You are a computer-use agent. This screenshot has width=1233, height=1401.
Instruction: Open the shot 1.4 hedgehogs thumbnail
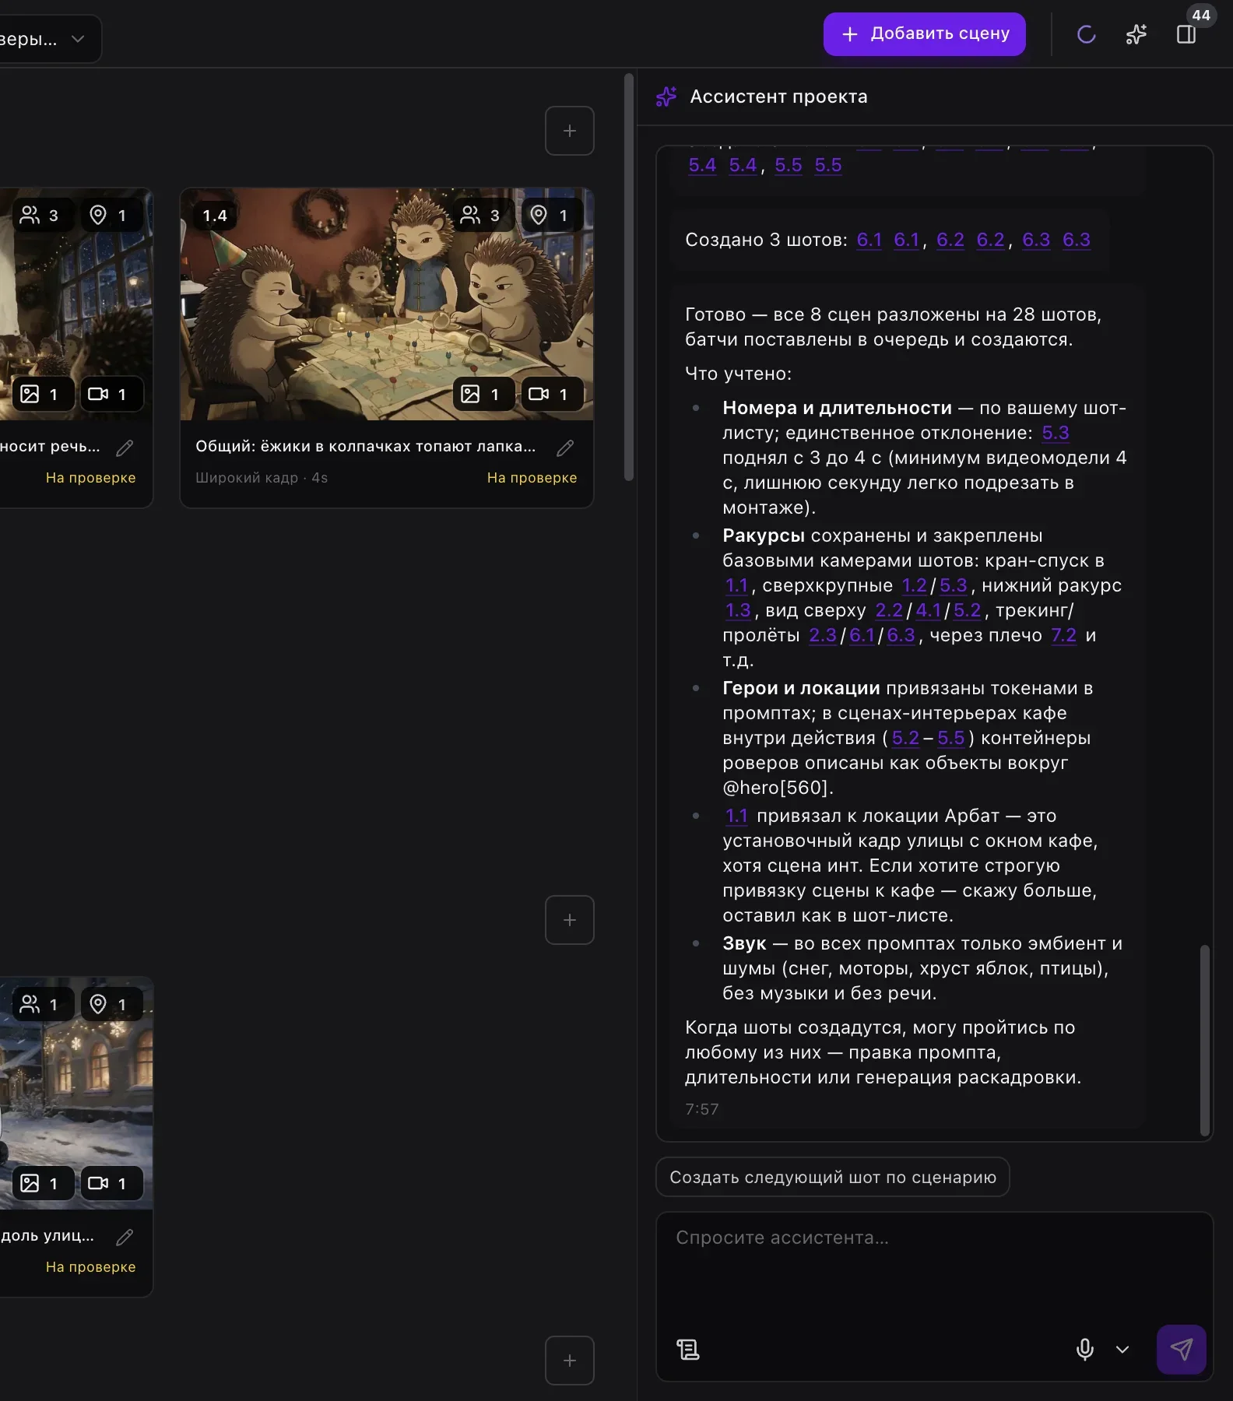pyautogui.click(x=387, y=304)
